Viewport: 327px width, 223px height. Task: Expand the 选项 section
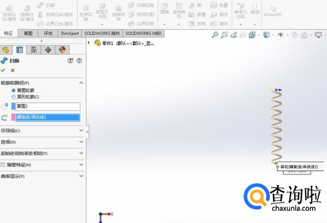[81, 142]
